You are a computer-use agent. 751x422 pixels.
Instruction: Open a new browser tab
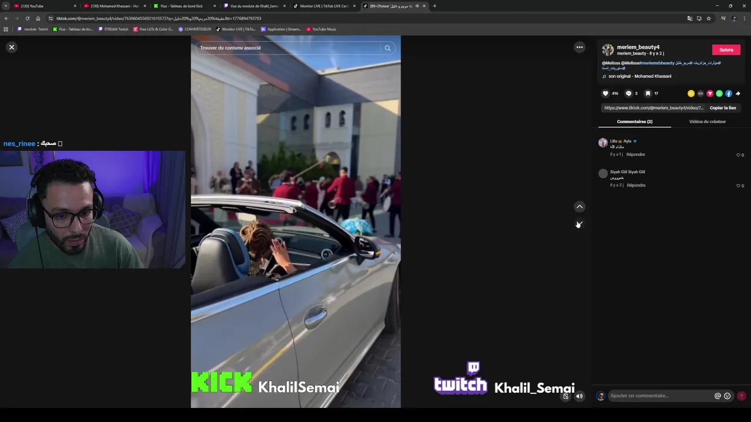pos(434,6)
